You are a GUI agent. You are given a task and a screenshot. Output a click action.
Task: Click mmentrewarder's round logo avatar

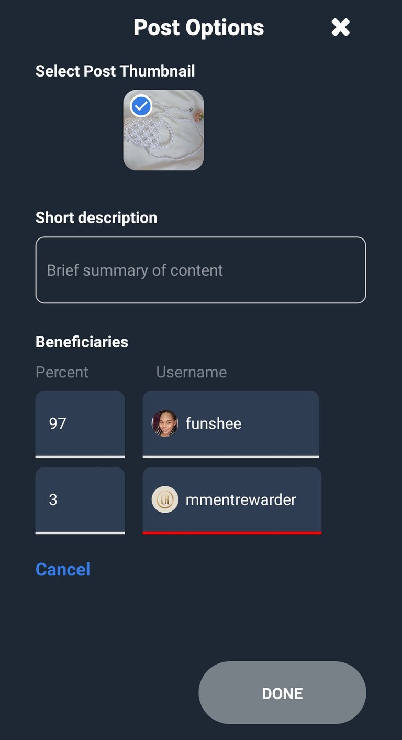pyautogui.click(x=165, y=499)
